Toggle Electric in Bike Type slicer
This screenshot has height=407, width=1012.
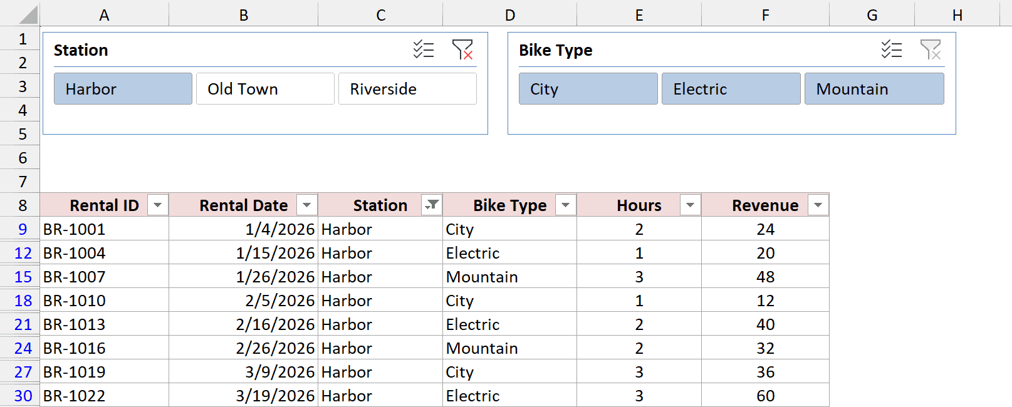click(731, 88)
